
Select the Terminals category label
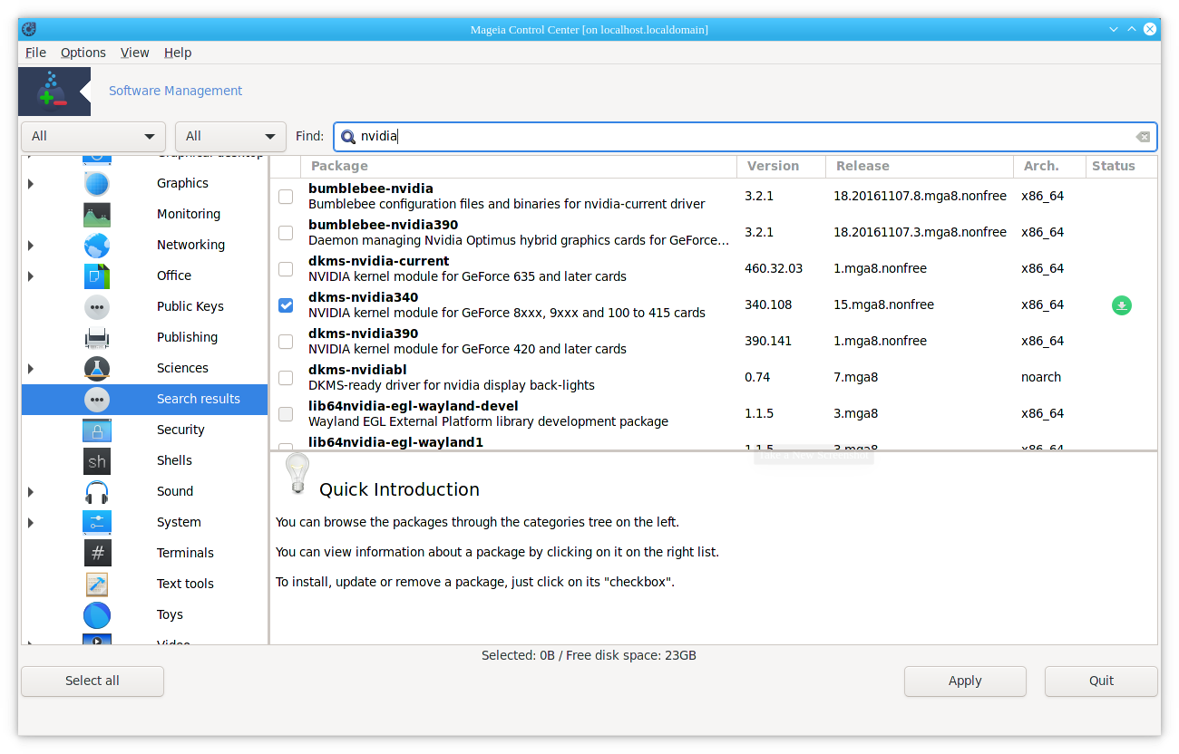(185, 554)
